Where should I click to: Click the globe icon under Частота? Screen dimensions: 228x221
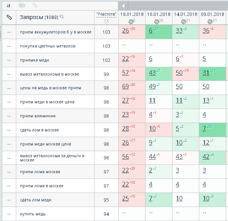pyautogui.click(x=106, y=21)
